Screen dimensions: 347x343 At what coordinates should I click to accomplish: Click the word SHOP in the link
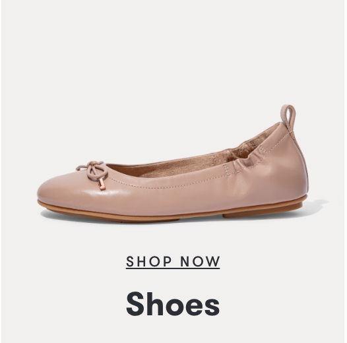(x=149, y=261)
